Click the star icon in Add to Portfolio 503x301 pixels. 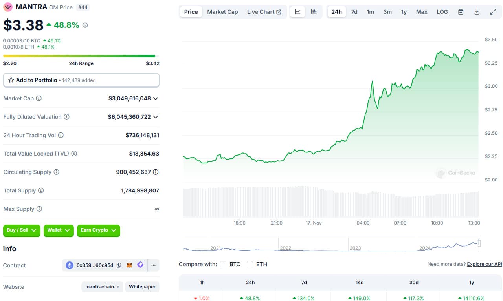11,80
